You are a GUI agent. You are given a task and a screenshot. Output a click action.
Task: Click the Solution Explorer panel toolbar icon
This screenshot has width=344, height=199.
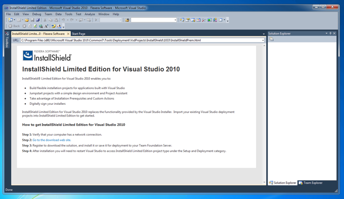272,39
